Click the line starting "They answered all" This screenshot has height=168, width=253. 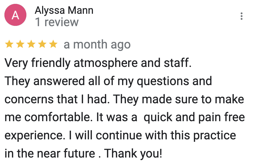click(x=108, y=81)
